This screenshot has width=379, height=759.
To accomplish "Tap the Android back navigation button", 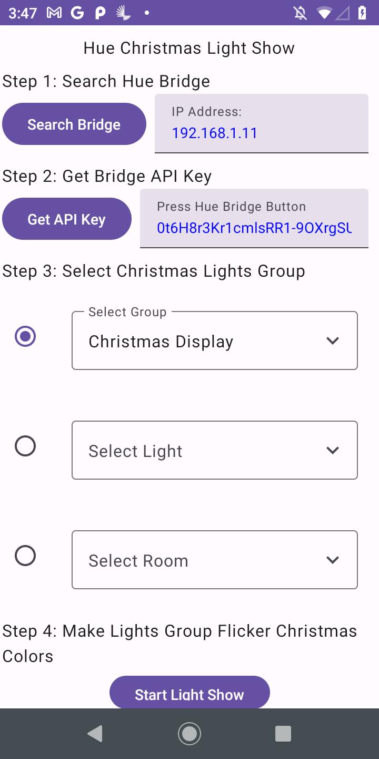I will pyautogui.click(x=95, y=734).
